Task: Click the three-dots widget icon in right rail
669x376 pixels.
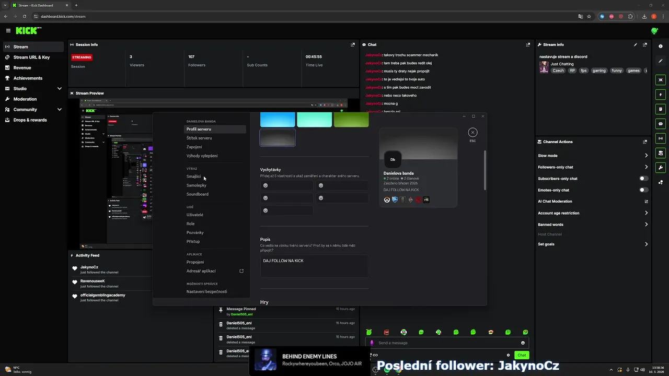Action: [x=661, y=182]
